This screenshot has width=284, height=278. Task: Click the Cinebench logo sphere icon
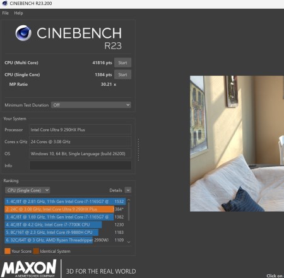[x=23, y=33]
